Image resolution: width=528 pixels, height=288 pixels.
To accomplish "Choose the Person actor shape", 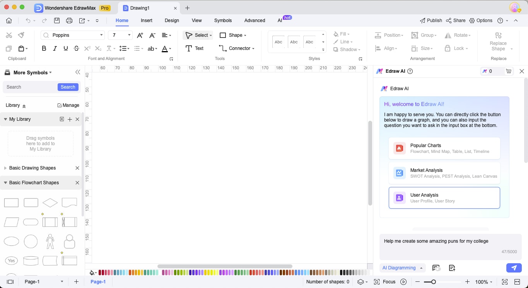I will [50, 241].
